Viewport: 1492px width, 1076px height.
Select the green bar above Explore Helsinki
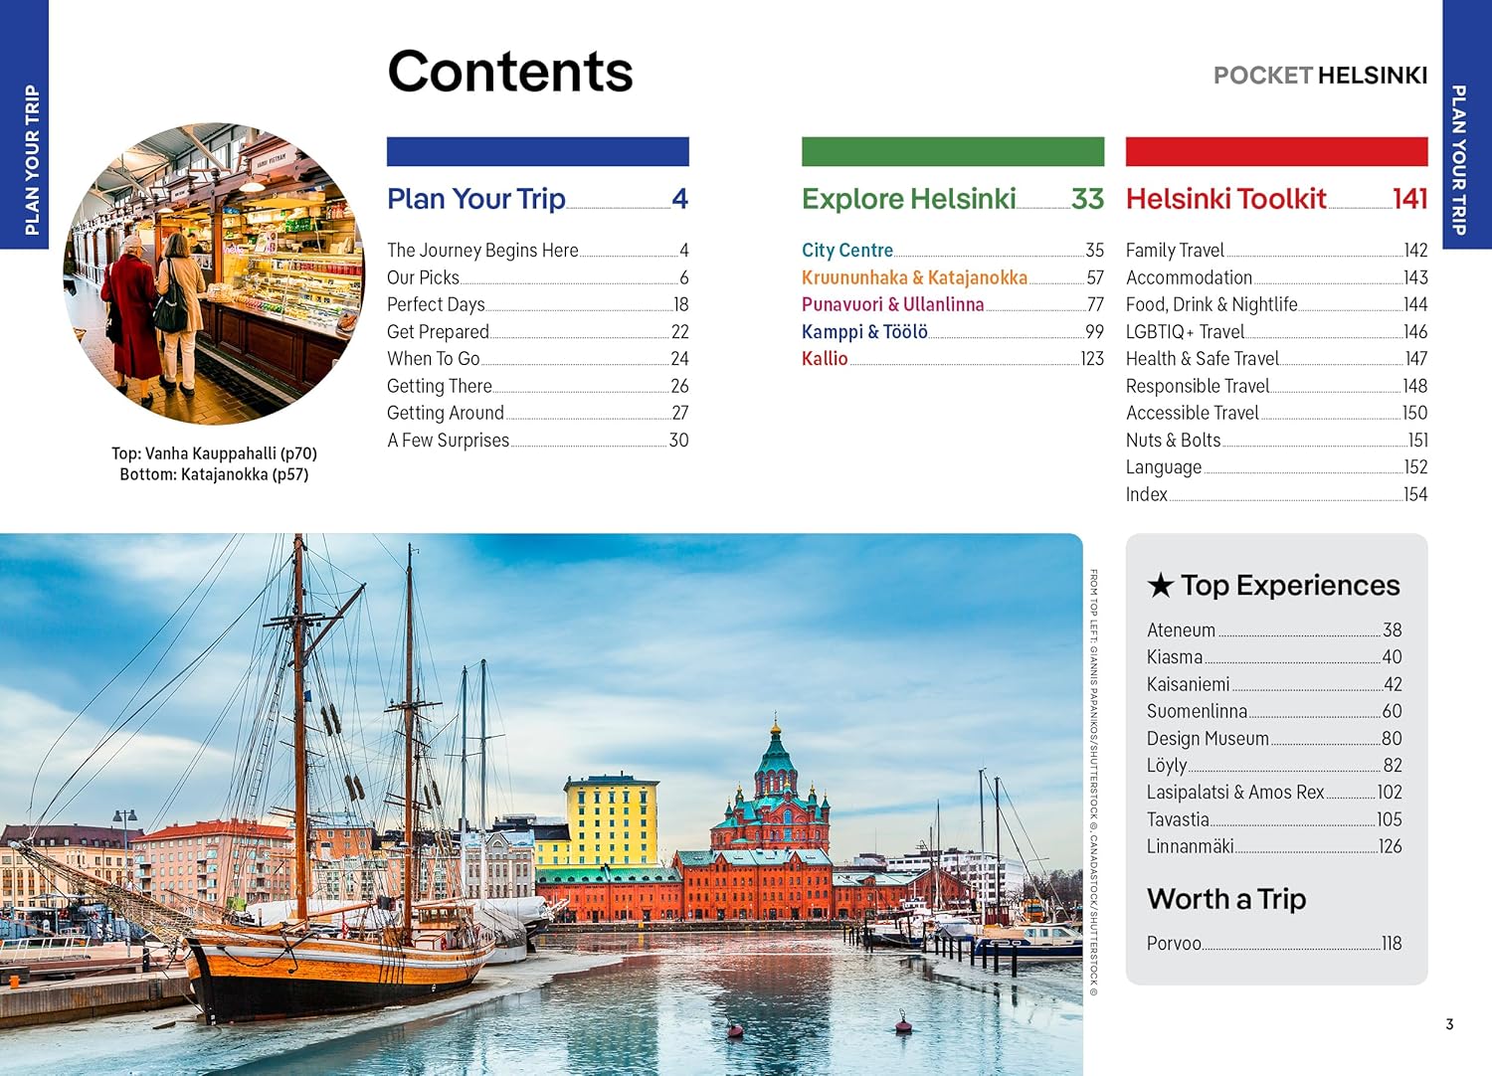click(x=952, y=151)
